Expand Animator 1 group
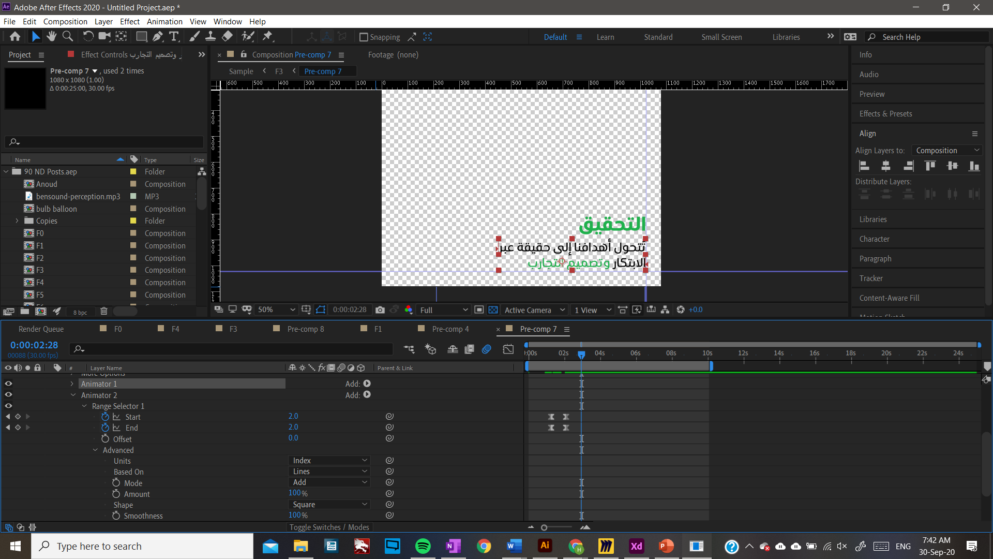The height and width of the screenshot is (559, 993). coord(72,384)
